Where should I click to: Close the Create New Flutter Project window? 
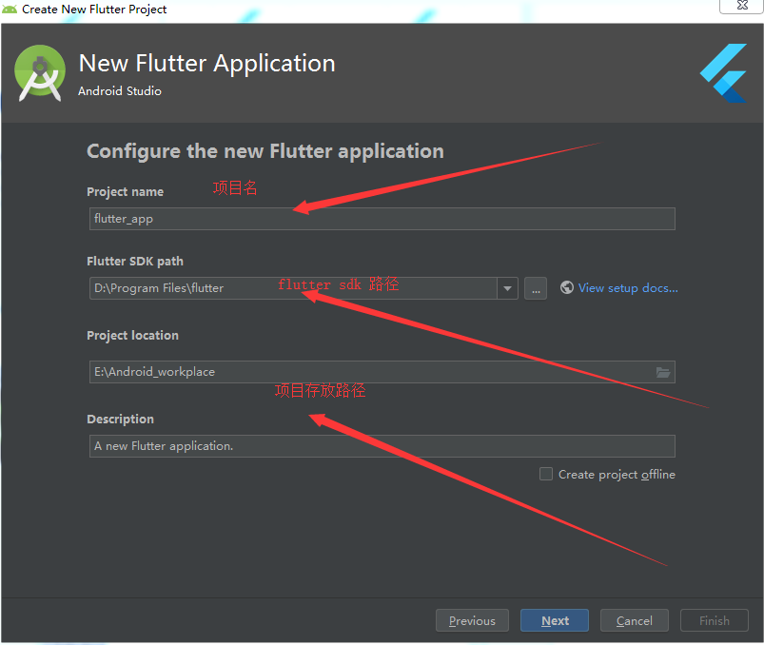[741, 6]
